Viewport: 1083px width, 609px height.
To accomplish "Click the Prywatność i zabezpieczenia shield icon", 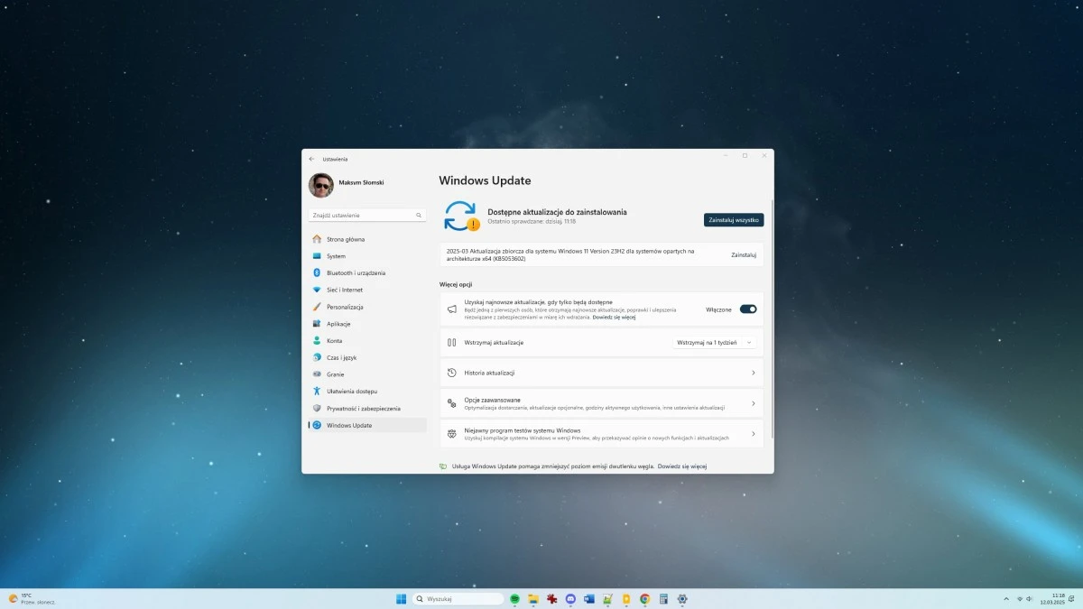I will point(317,408).
